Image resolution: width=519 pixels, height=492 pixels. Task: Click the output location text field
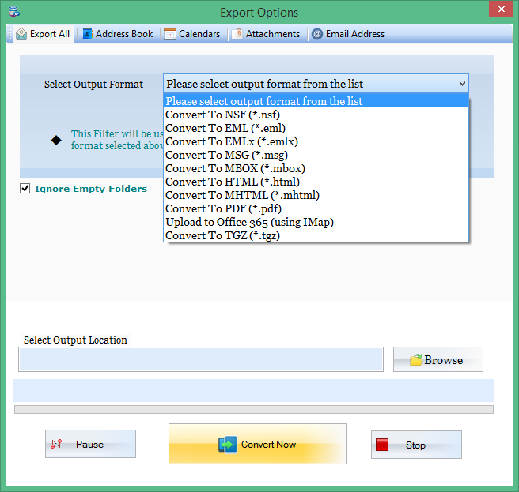[x=201, y=359]
